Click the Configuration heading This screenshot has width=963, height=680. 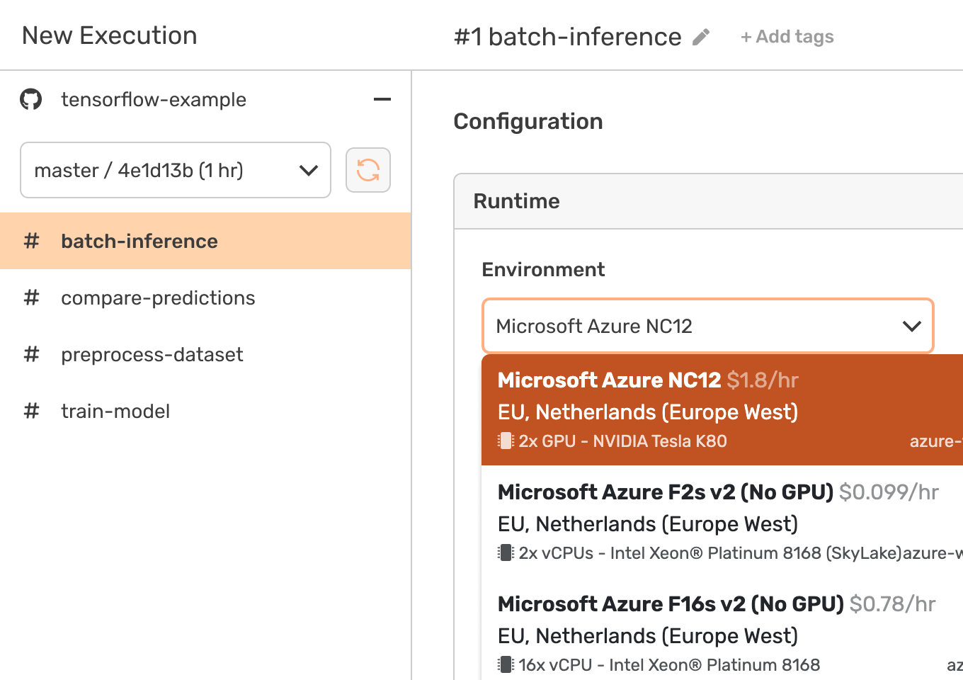(x=528, y=121)
